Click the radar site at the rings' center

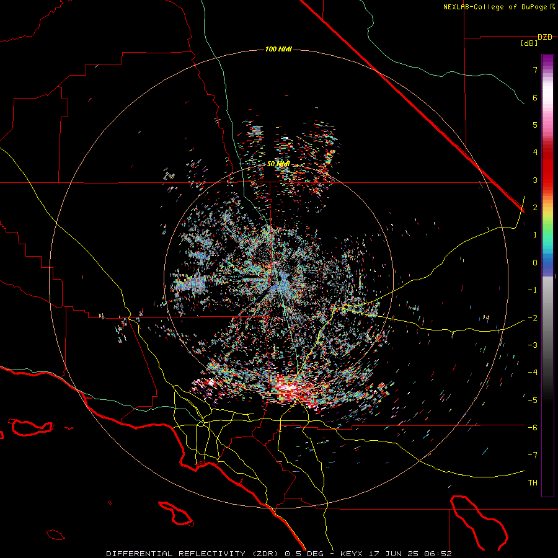point(279,279)
